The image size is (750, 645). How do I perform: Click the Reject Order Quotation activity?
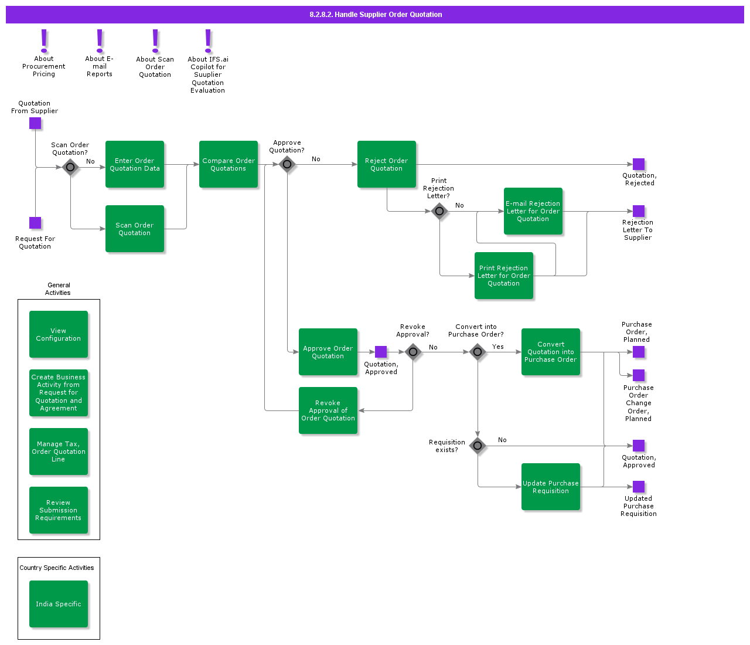387,164
